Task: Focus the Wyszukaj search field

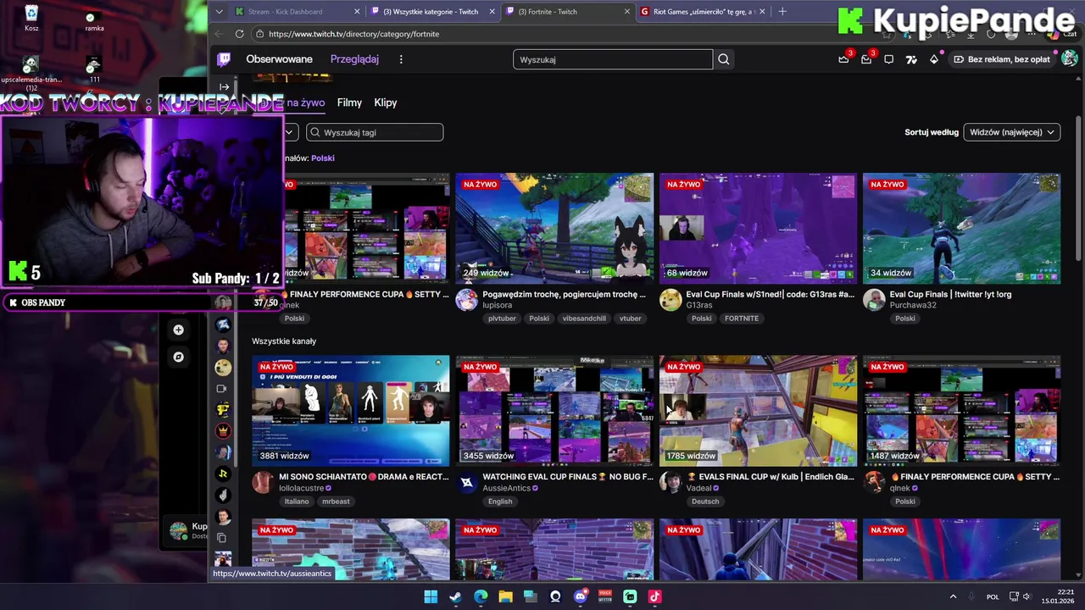Action: [x=613, y=59]
